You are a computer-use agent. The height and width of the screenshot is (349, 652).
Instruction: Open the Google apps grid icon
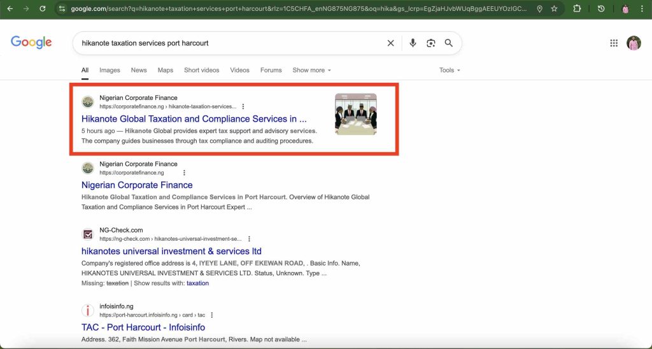click(x=614, y=43)
